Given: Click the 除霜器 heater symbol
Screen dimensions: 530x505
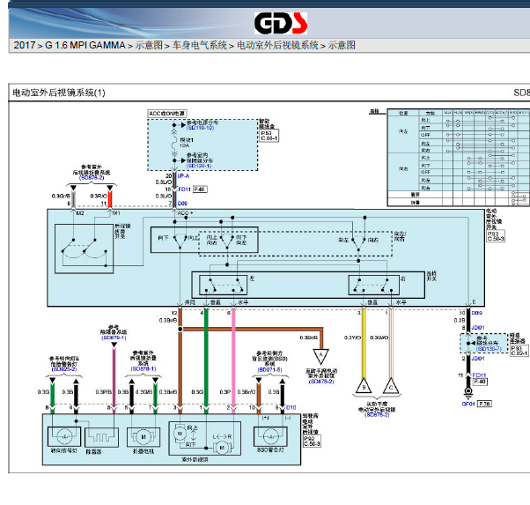Looking at the screenshot, I should click(x=102, y=437).
